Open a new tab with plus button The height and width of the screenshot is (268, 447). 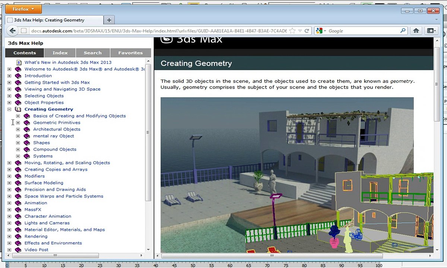(x=109, y=20)
